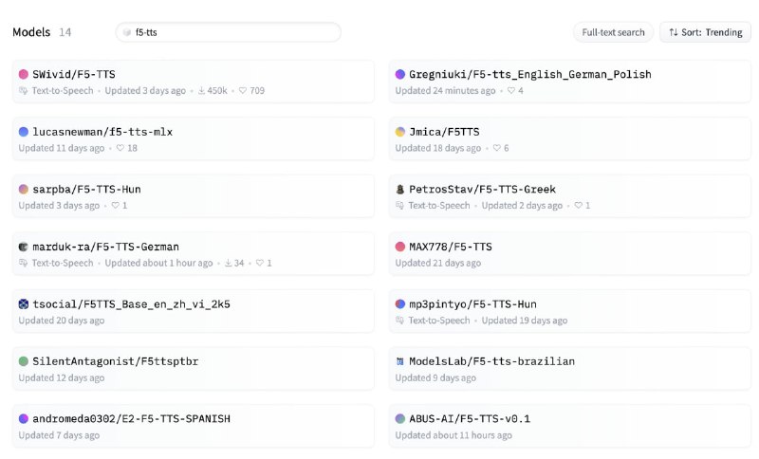The image size is (759, 459).
Task: Click heart icon on PetrosStav/F5-TTS-Greek
Action: coord(579,206)
